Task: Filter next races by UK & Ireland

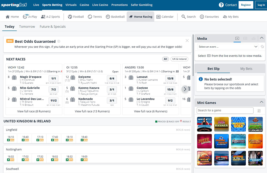Action: pos(179,59)
